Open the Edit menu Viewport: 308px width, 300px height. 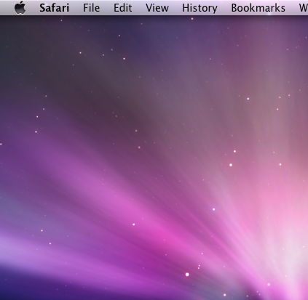point(123,8)
